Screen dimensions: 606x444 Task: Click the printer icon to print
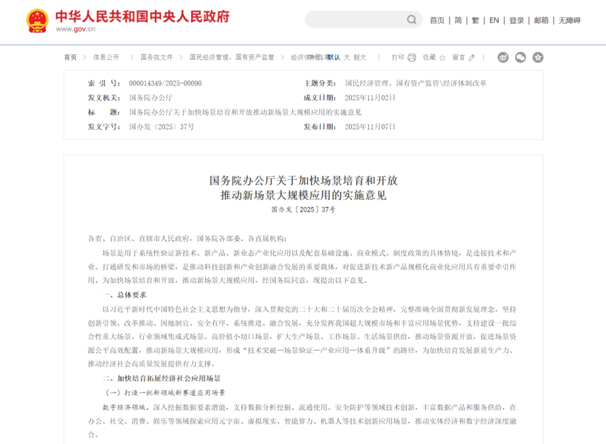[412, 57]
